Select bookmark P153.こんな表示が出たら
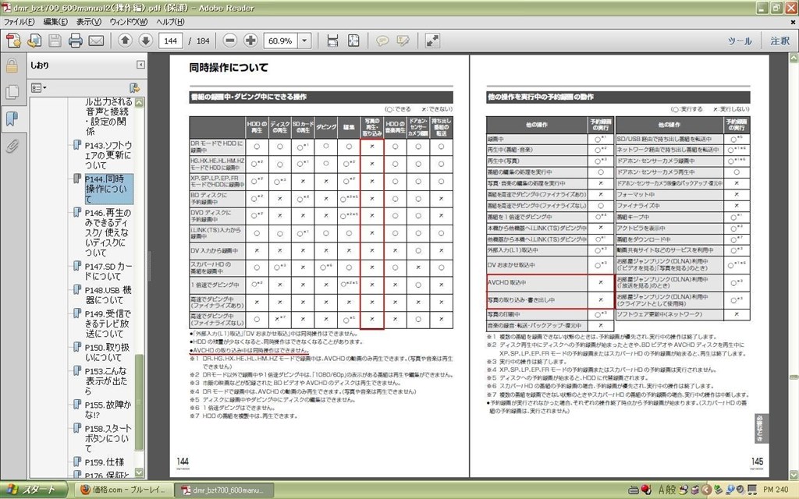Screen dimensions: 799x499 pyautogui.click(x=108, y=380)
